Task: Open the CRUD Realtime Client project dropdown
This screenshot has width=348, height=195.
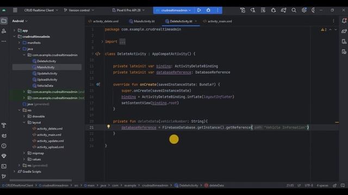Action: 41,10
